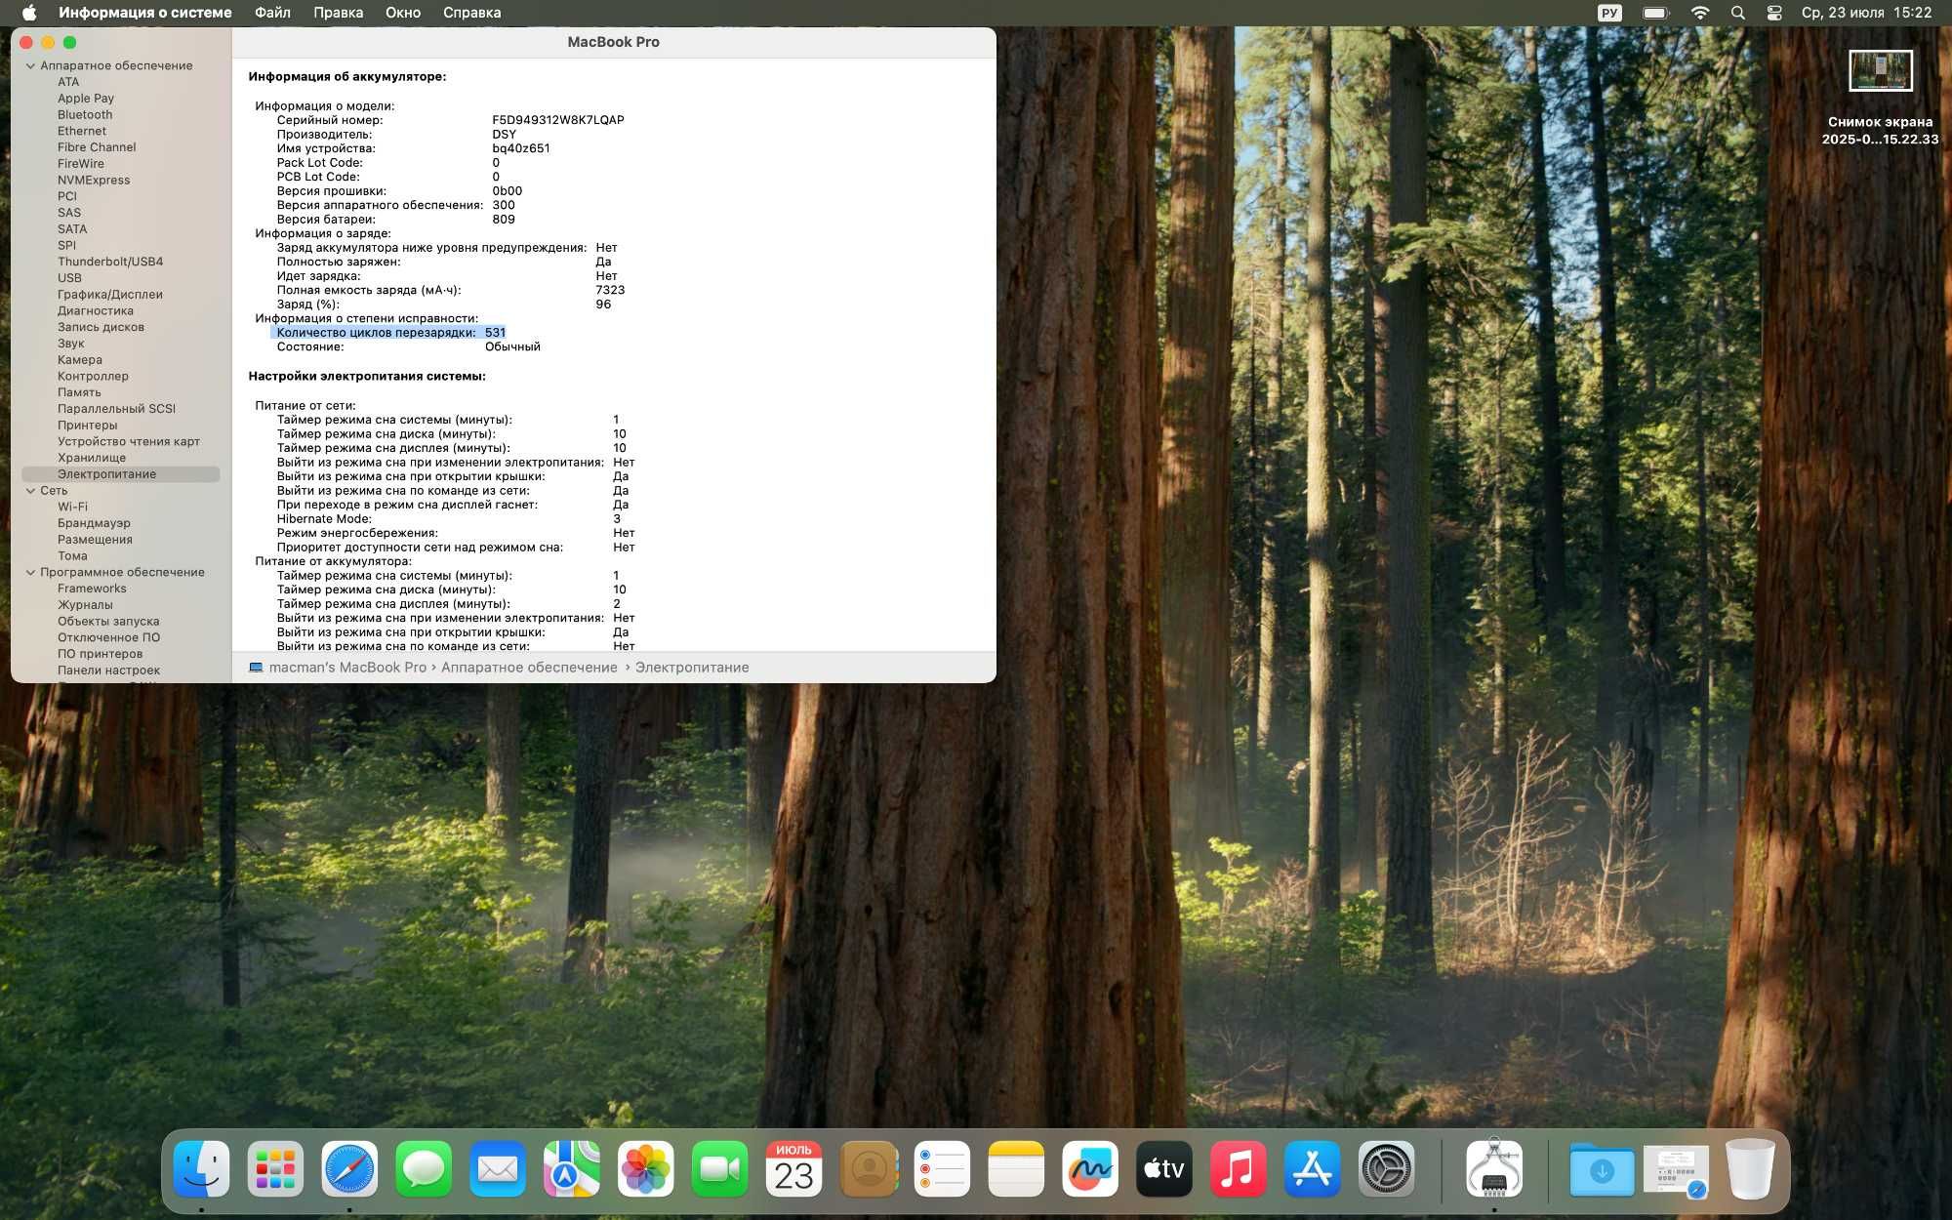The width and height of the screenshot is (1952, 1220).
Task: Click Состояние value Обычный
Action: (512, 346)
